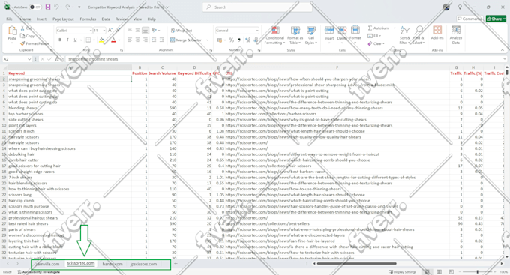510x275 pixels.
Task: Select Middle Align icon
Action: pos(137,30)
